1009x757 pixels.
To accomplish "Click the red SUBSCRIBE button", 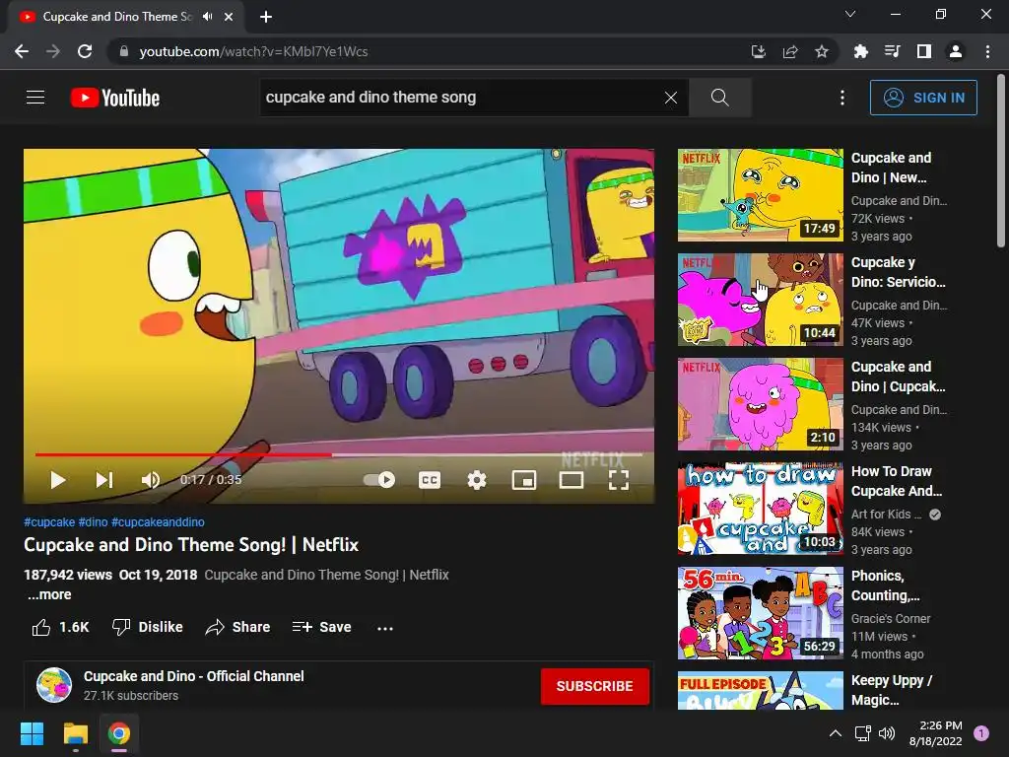I will click(x=594, y=686).
